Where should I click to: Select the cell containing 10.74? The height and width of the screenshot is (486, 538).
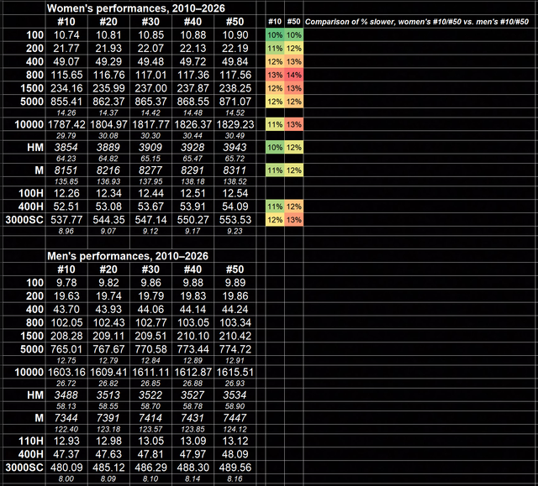(x=66, y=35)
